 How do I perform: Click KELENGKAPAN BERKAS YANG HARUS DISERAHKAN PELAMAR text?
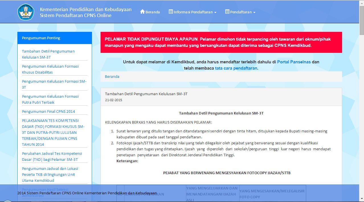(159, 122)
